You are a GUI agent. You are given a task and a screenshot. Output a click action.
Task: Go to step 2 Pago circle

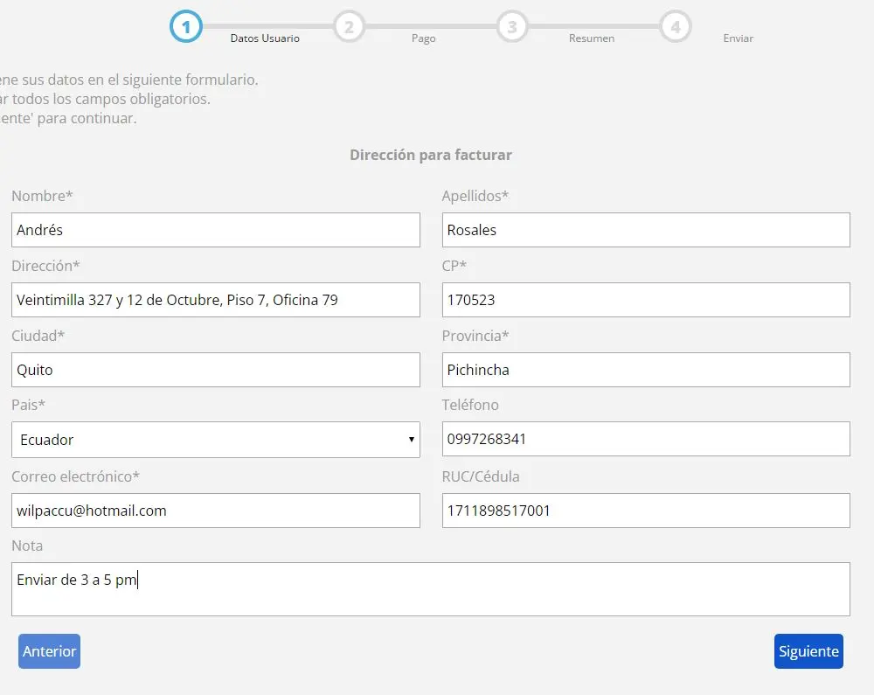(x=348, y=26)
